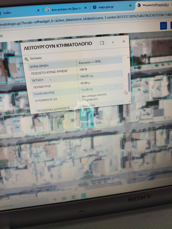The image size is (172, 229).
Task: Click the 'Τέλη 2026' deadline value
Action: (89, 106)
